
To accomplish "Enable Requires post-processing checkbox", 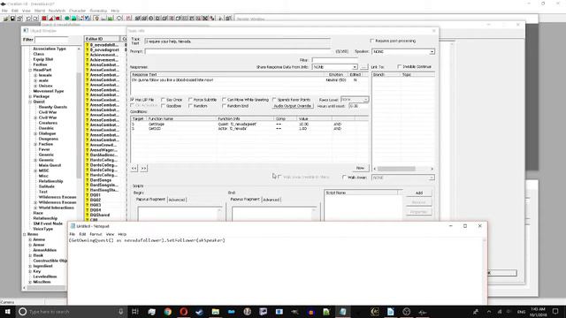I will [x=372, y=42].
